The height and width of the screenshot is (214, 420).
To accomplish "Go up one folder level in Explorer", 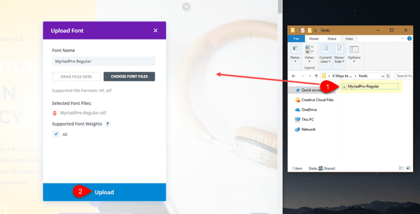I will point(316,76).
